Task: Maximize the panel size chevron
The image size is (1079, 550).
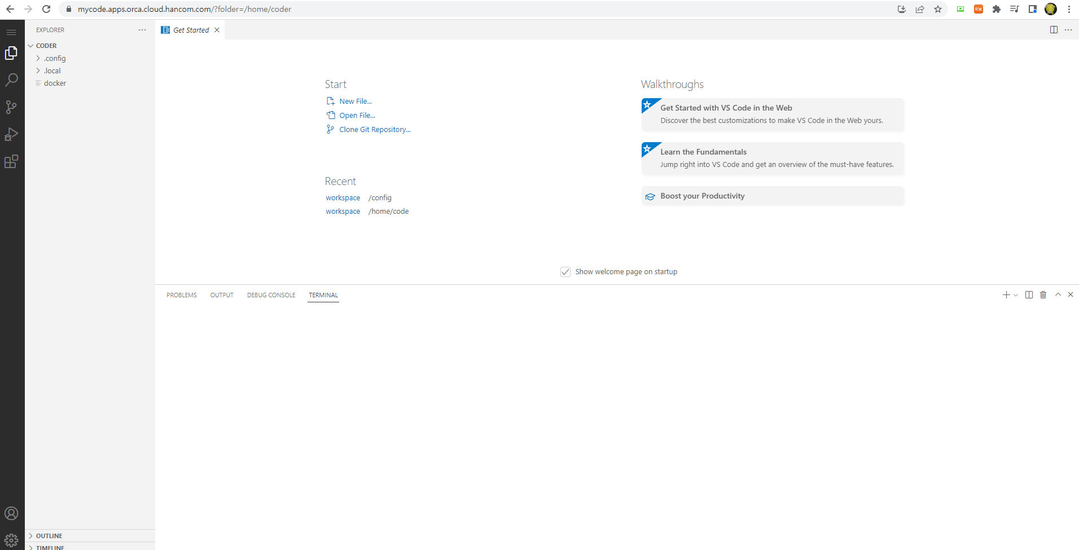Action: [x=1058, y=294]
